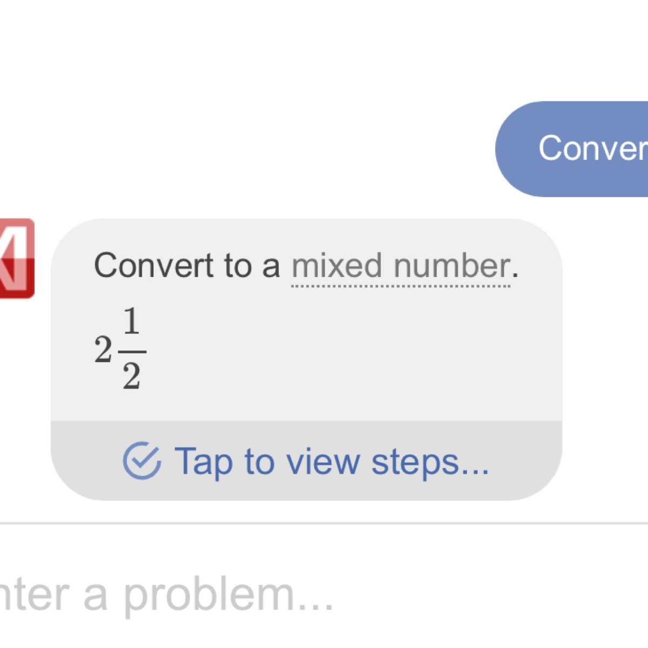This screenshot has width=648, height=648.
Task: Click the word "problem..." in the placeholder
Action: [228, 595]
